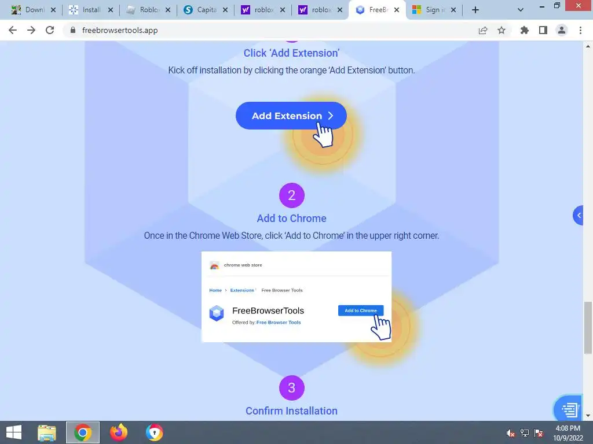Open the taskbar clock showing 4:08 PM

pyautogui.click(x=568, y=433)
